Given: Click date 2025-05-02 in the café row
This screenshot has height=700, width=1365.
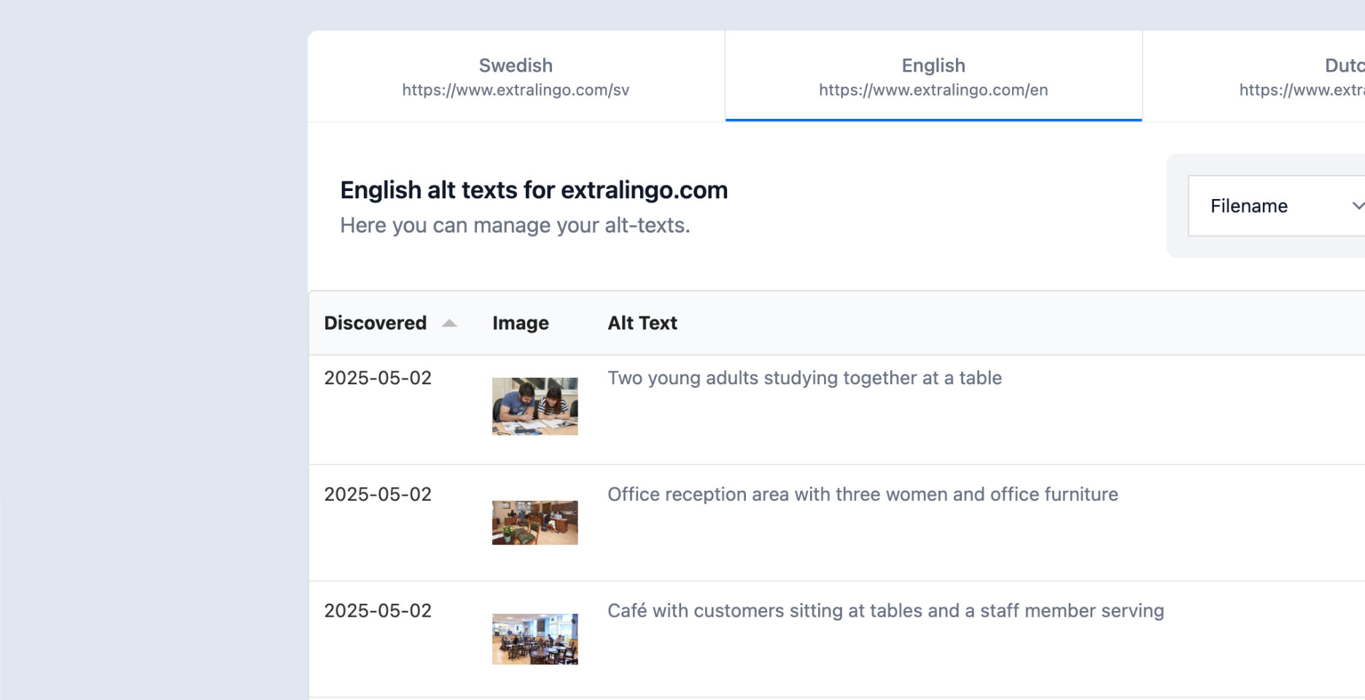Looking at the screenshot, I should (378, 611).
